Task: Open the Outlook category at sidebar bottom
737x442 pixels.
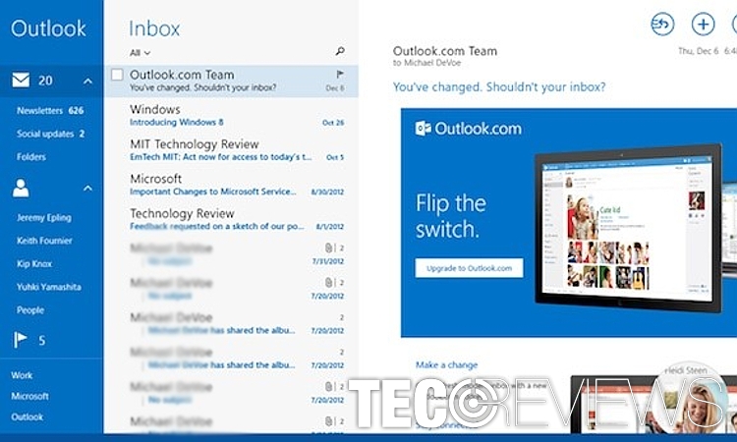Action: (27, 416)
